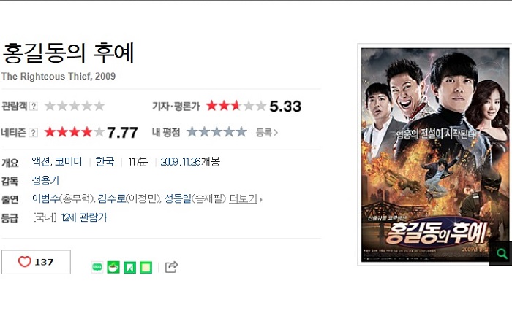The width and height of the screenshot is (512, 321).
Task: Enlarge poster with magnifier icon
Action: 501,253
